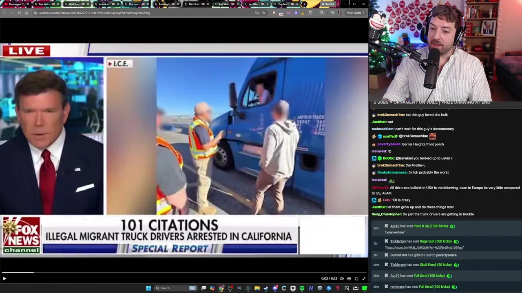
Task: Exit fullscreen video mode
Action: [x=364, y=278]
